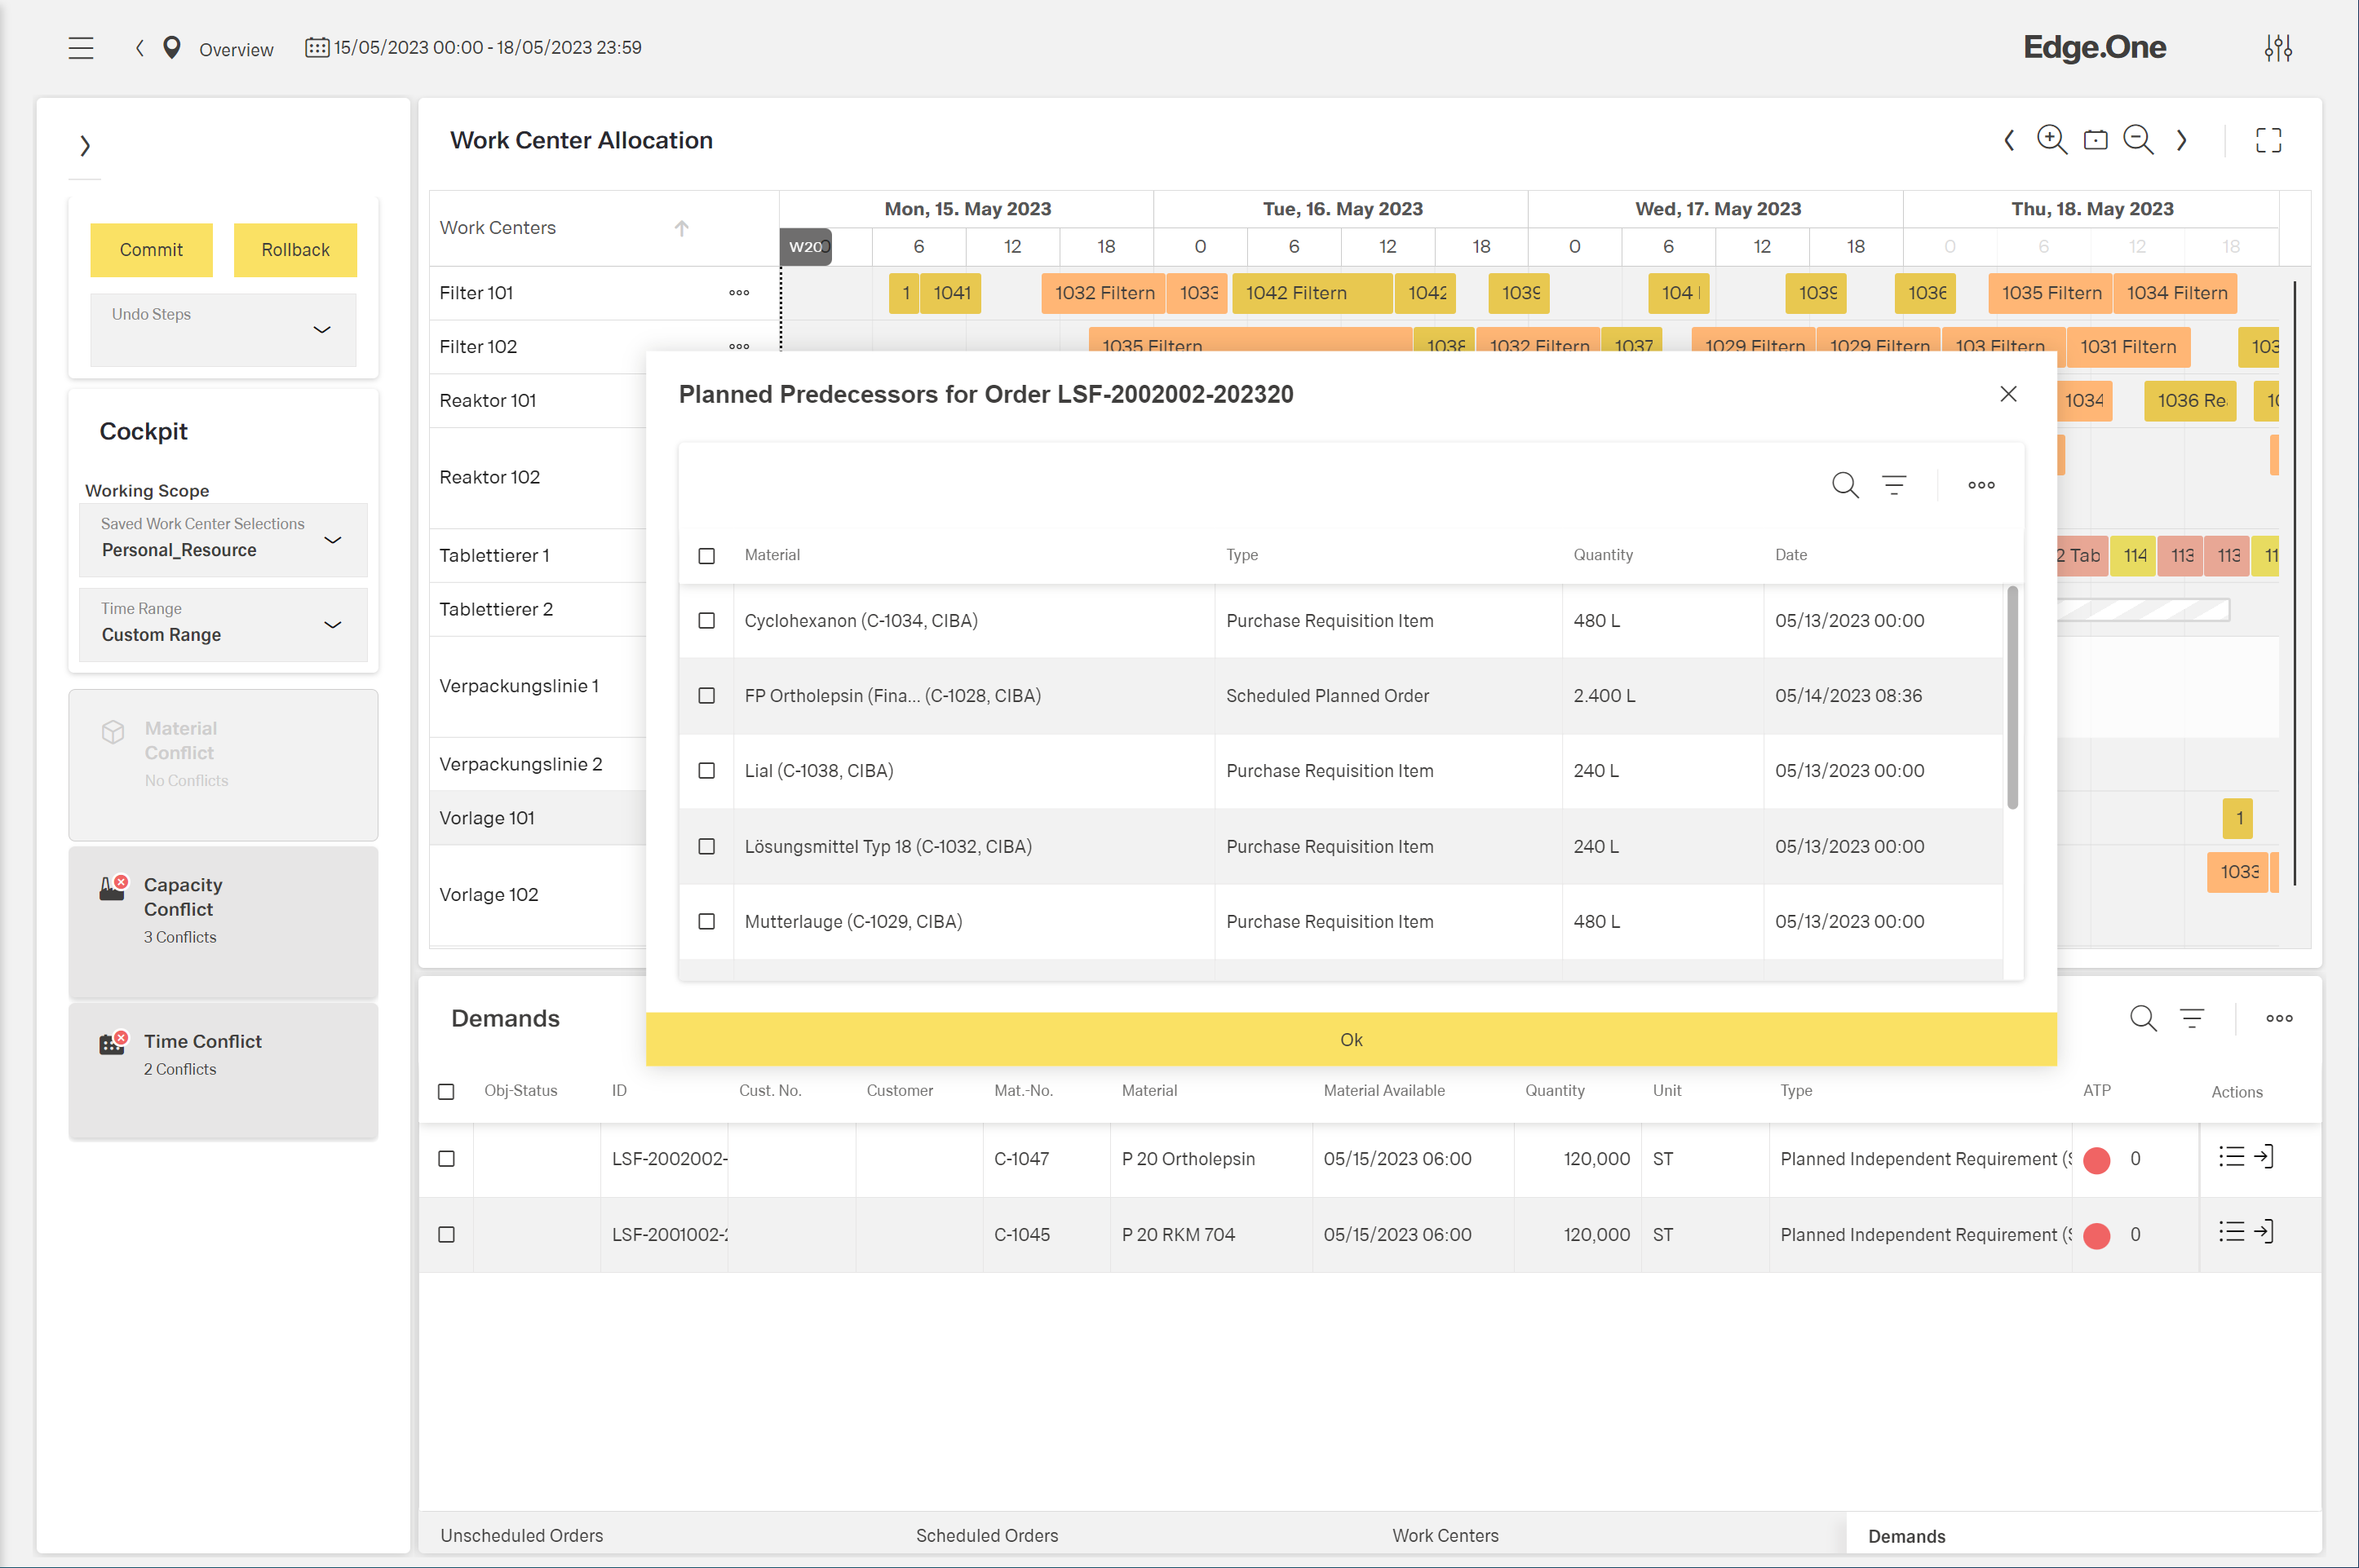Search in Planned Predecessors dialog

pyautogui.click(x=1845, y=485)
